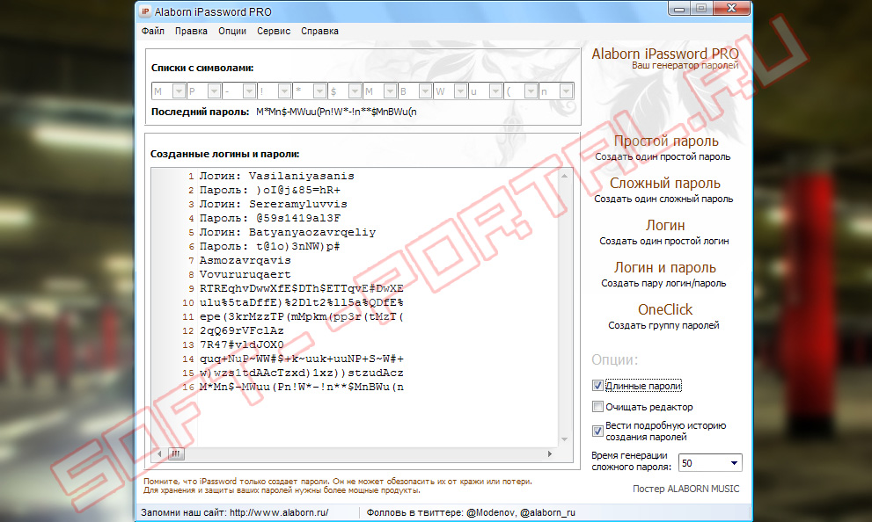The width and height of the screenshot is (872, 522).
Task: Click the up arrow of editor vertical scrollbar
Action: tap(564, 176)
